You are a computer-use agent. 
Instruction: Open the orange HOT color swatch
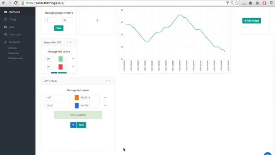[76, 98]
